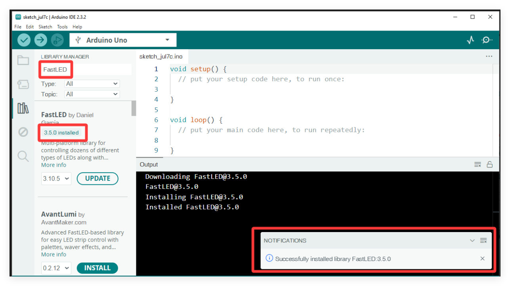Open the Topic filter dropdown
The width and height of the screenshot is (510, 286).
(x=92, y=94)
